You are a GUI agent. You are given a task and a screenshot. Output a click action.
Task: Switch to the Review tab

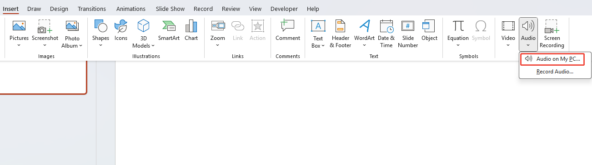pyautogui.click(x=231, y=9)
